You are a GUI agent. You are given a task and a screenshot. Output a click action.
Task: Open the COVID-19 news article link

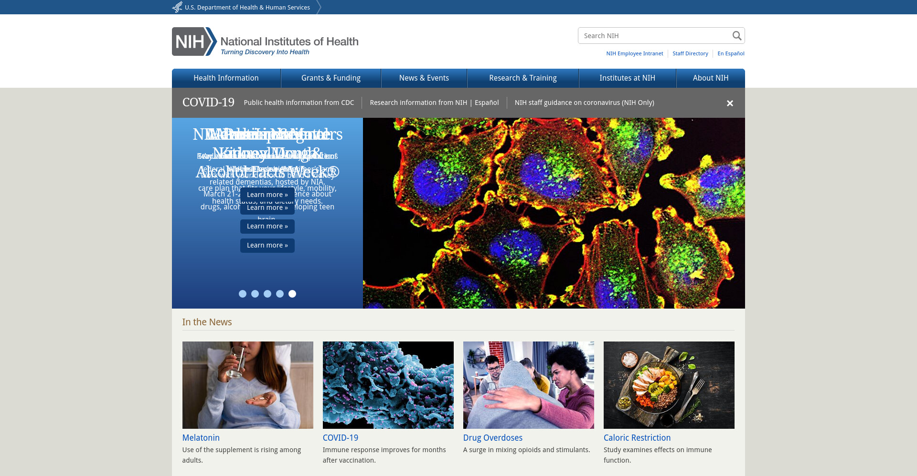341,438
